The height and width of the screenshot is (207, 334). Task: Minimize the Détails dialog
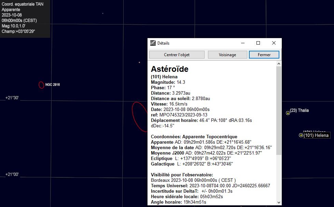pos(243,43)
